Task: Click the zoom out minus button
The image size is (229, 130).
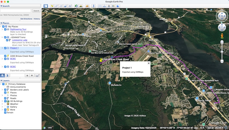Action: pyautogui.click(x=222, y=61)
